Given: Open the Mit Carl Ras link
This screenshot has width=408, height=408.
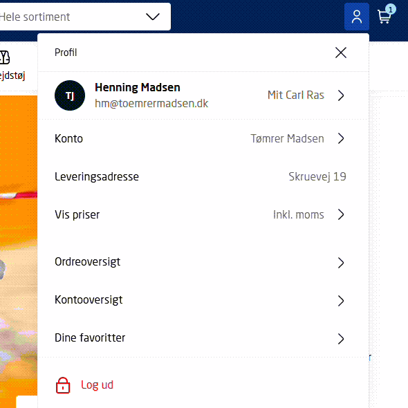Looking at the screenshot, I should tap(295, 95).
